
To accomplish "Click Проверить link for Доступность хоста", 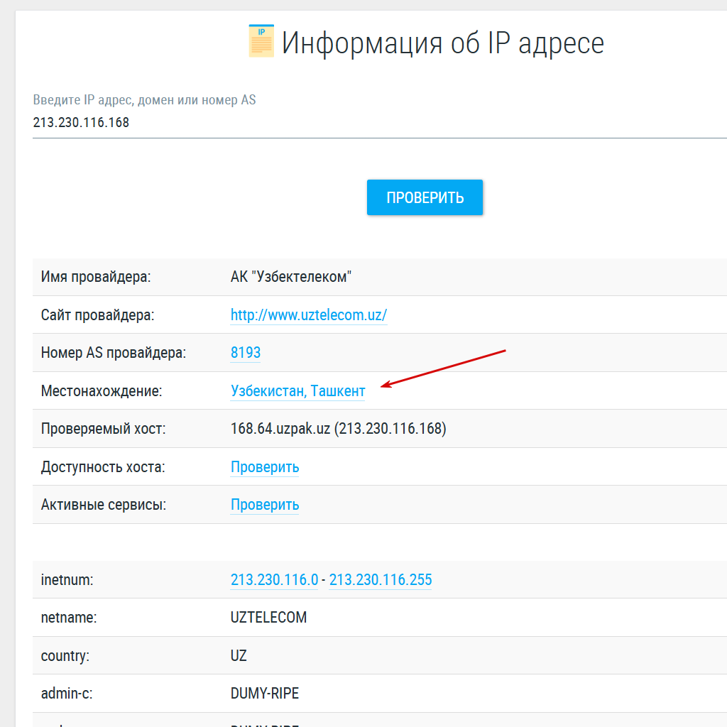I will pos(265,467).
